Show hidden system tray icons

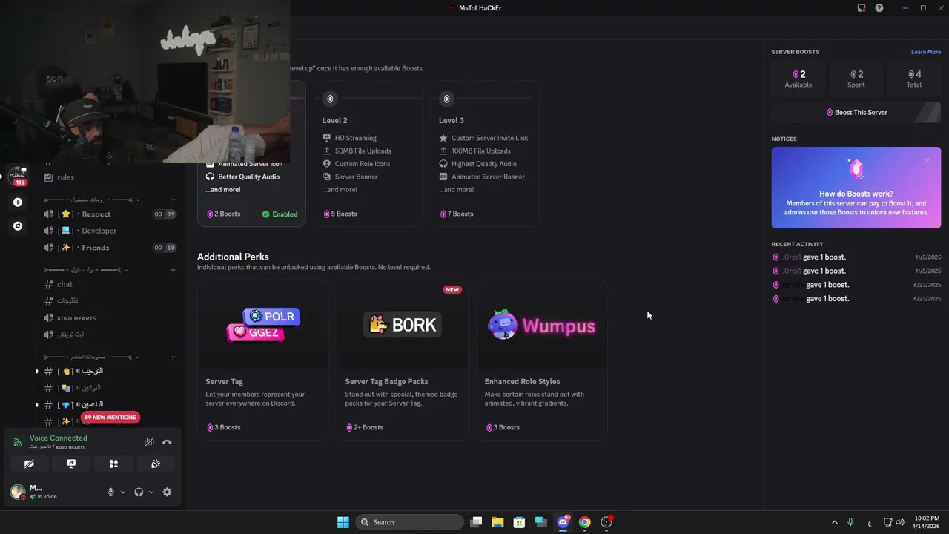[834, 522]
